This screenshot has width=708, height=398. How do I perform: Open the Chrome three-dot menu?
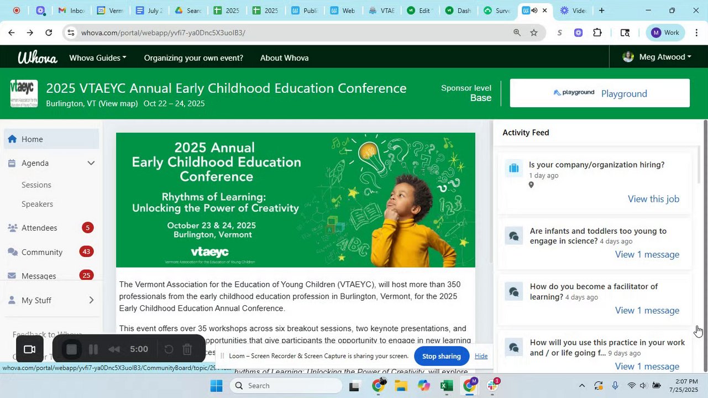click(x=696, y=33)
